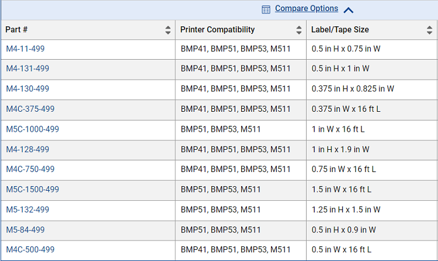This screenshot has height=261, width=438.
Task: Select size cell 1.25 in H x 1.5 in W
Action: coord(372,210)
